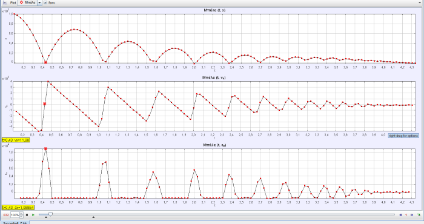This screenshot has width=424, height=224.
Task: Click the x vertical axis label of top plot
Action: point(5,38)
